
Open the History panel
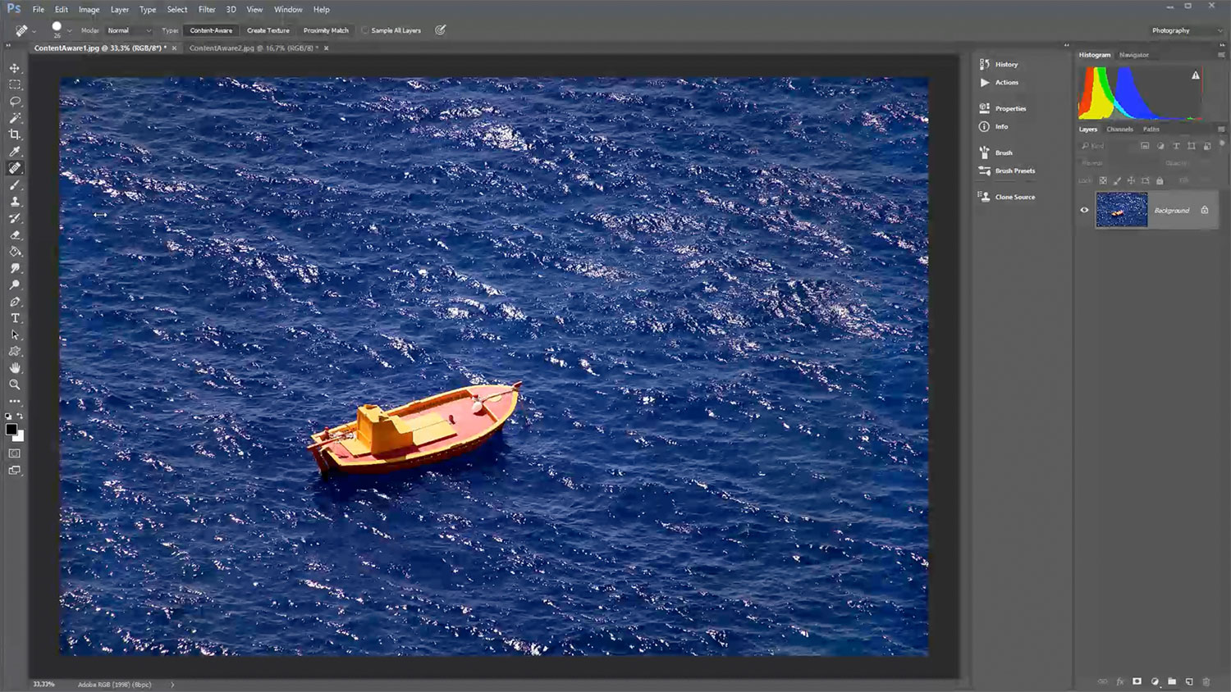(1006, 64)
